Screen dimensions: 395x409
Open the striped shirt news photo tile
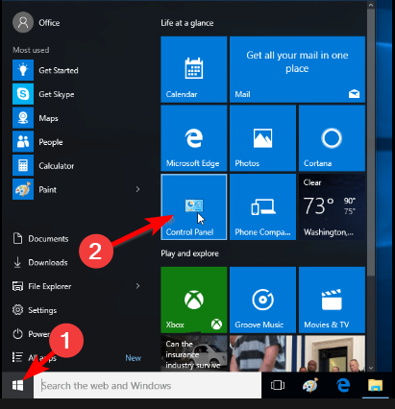[262, 353]
